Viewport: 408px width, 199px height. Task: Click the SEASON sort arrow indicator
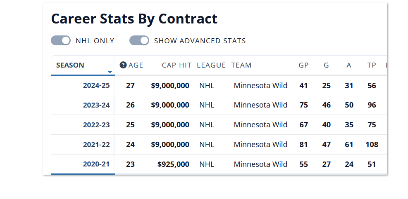(110, 72)
